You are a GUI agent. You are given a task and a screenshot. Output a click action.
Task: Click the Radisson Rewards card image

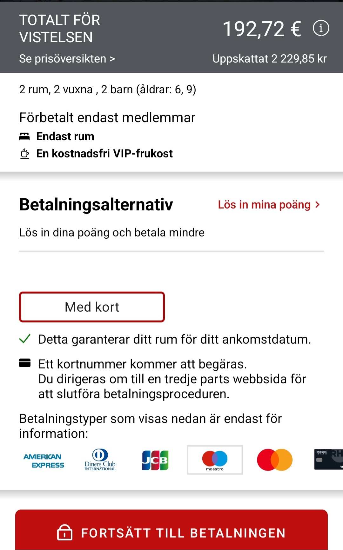pos(328,460)
